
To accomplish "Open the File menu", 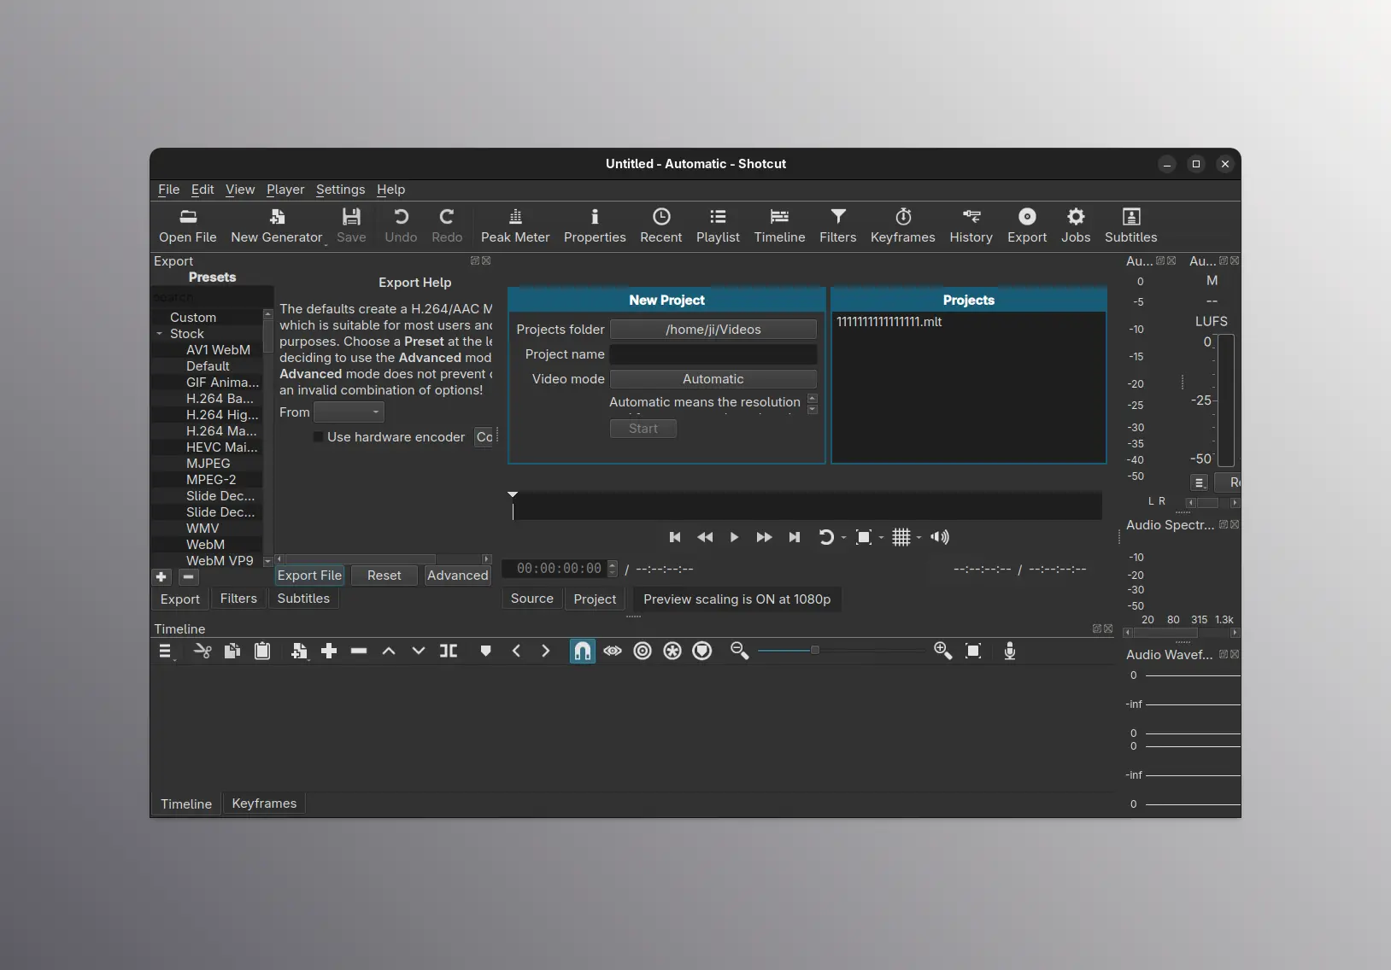I will [x=169, y=190].
